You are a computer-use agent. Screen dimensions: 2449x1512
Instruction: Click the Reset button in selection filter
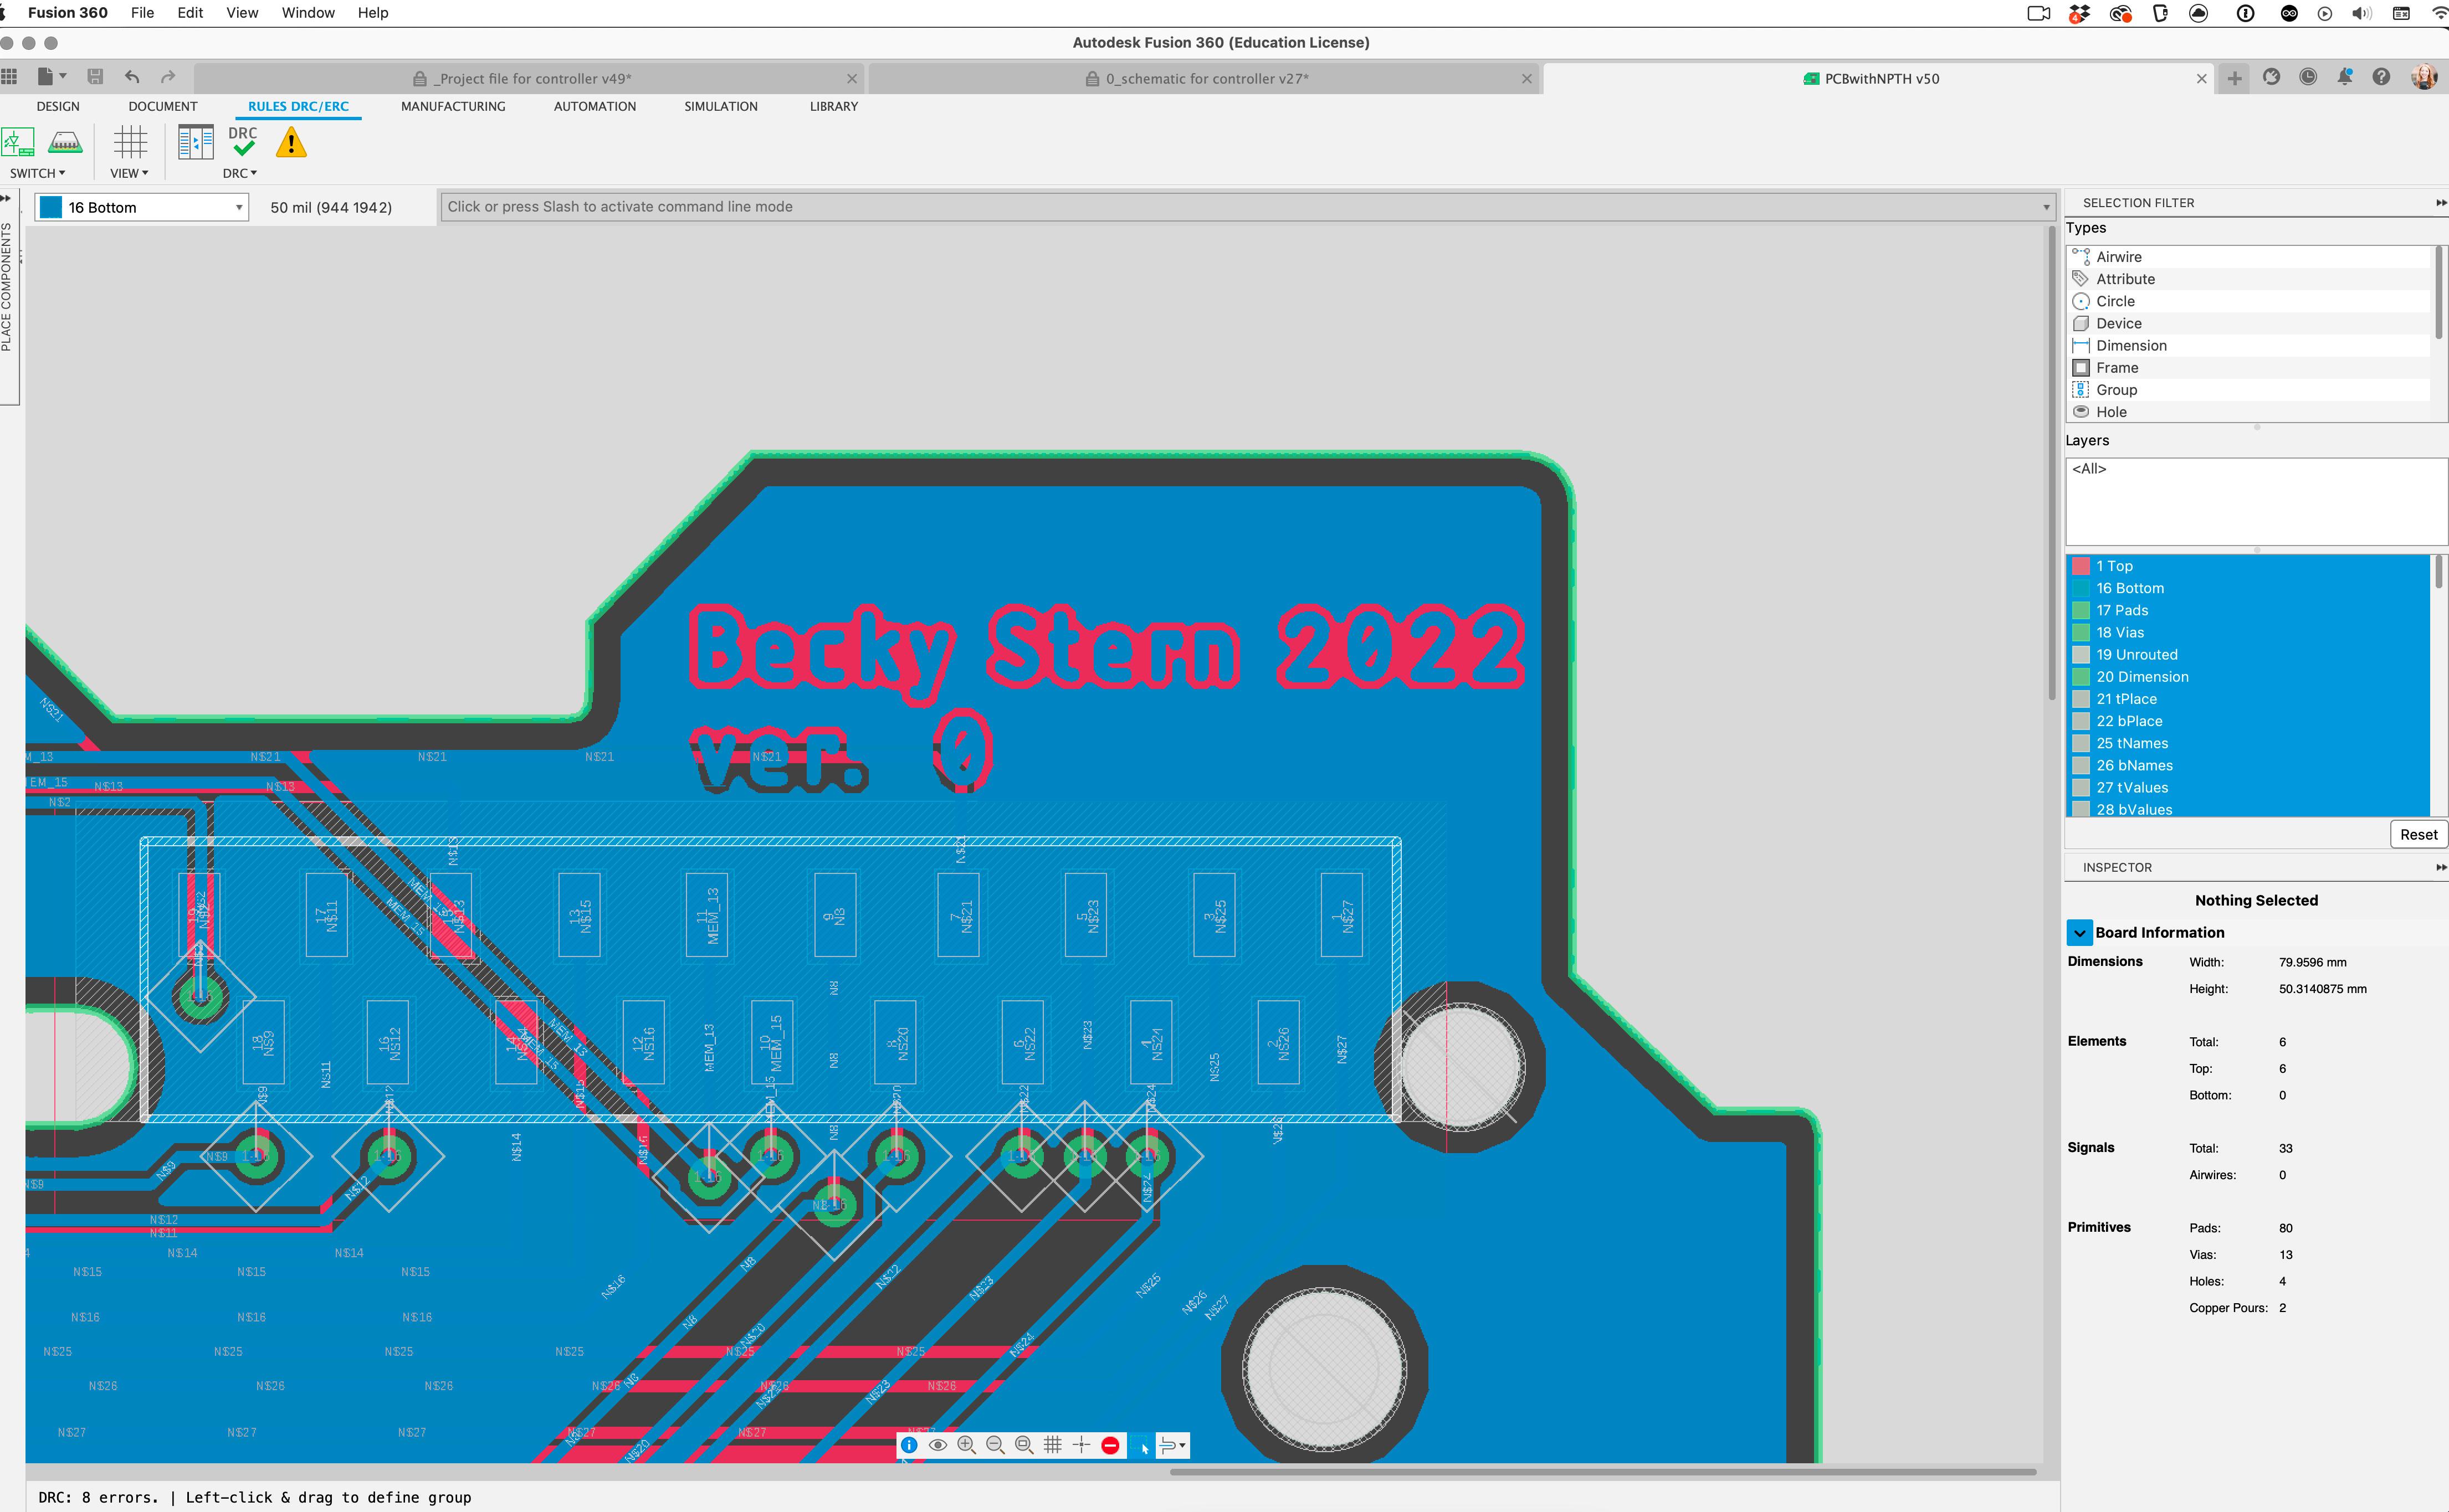coord(2417,834)
